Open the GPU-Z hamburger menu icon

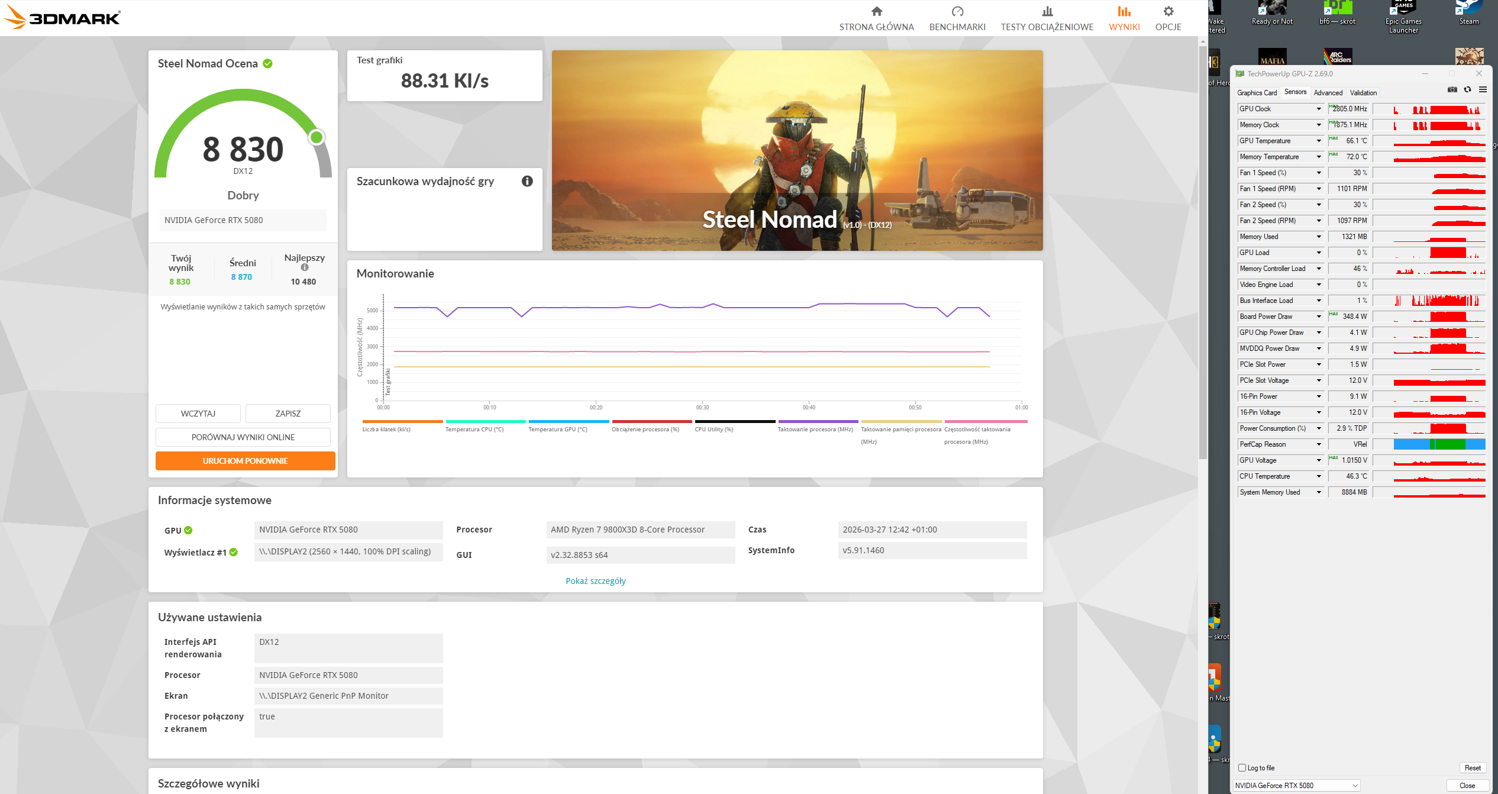pyautogui.click(x=1483, y=90)
